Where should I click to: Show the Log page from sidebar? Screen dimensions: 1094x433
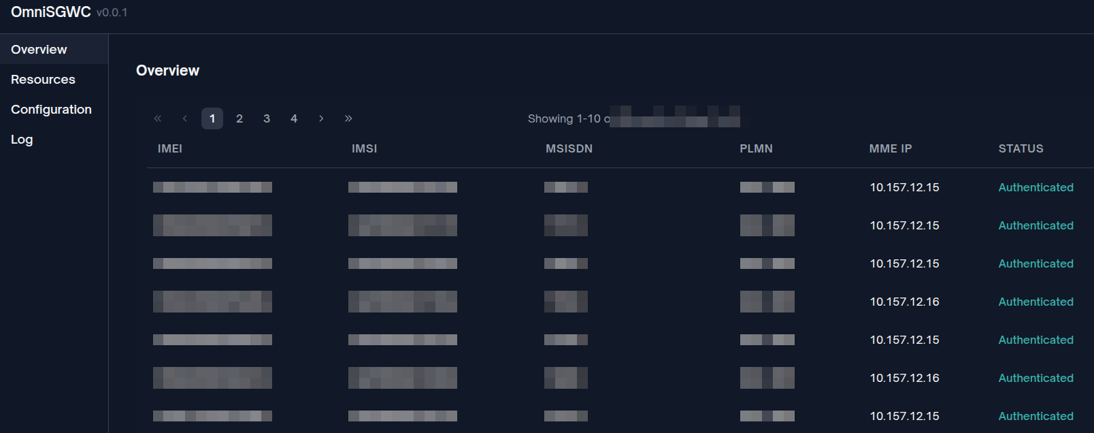[x=22, y=140]
